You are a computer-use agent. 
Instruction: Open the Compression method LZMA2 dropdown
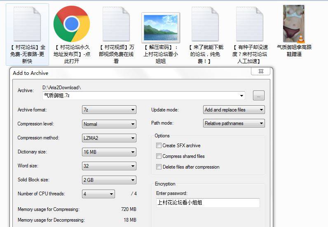pos(109,138)
